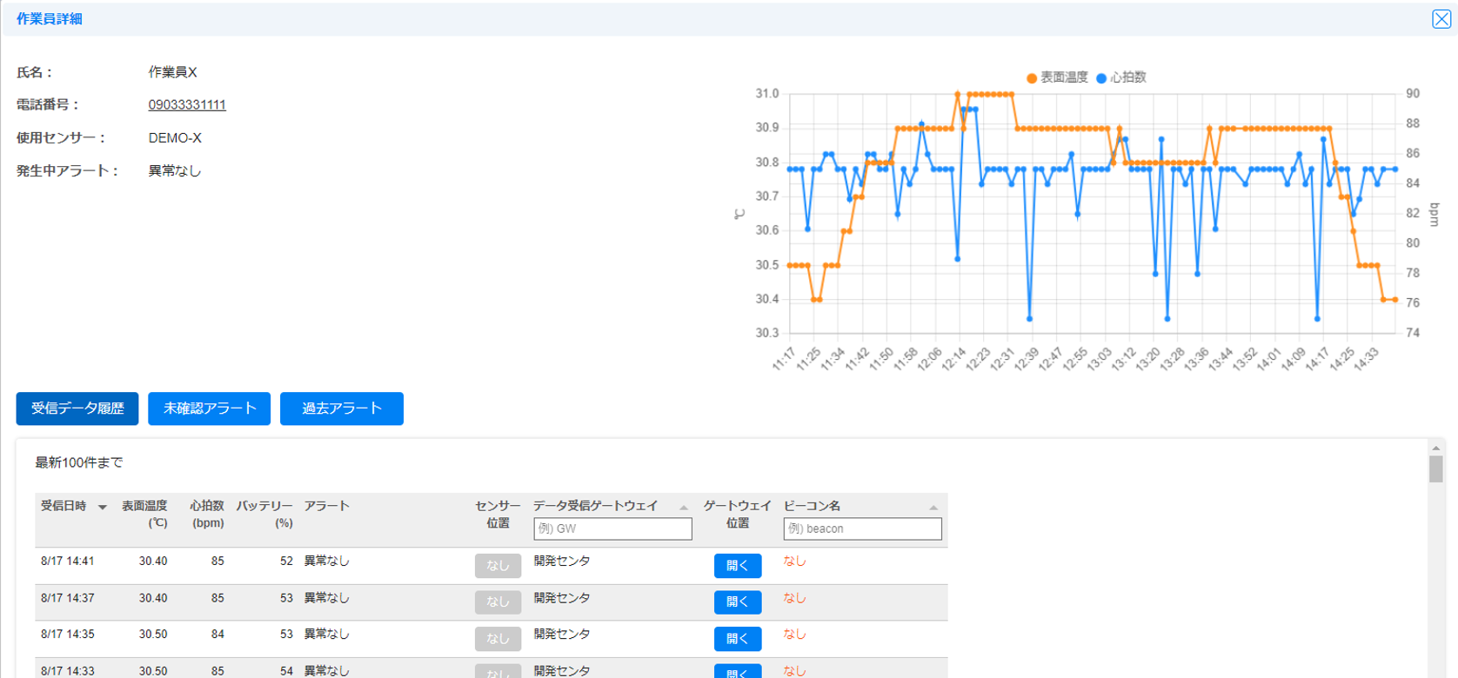Click 心拍数 (bpm) column header

[207, 515]
